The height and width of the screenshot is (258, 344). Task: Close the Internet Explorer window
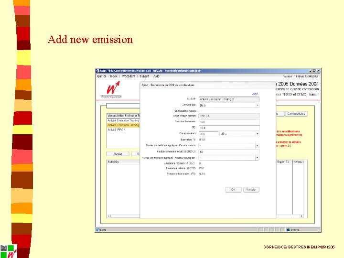(318, 71)
